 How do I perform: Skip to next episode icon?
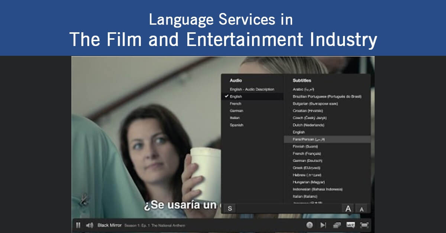(x=323, y=225)
